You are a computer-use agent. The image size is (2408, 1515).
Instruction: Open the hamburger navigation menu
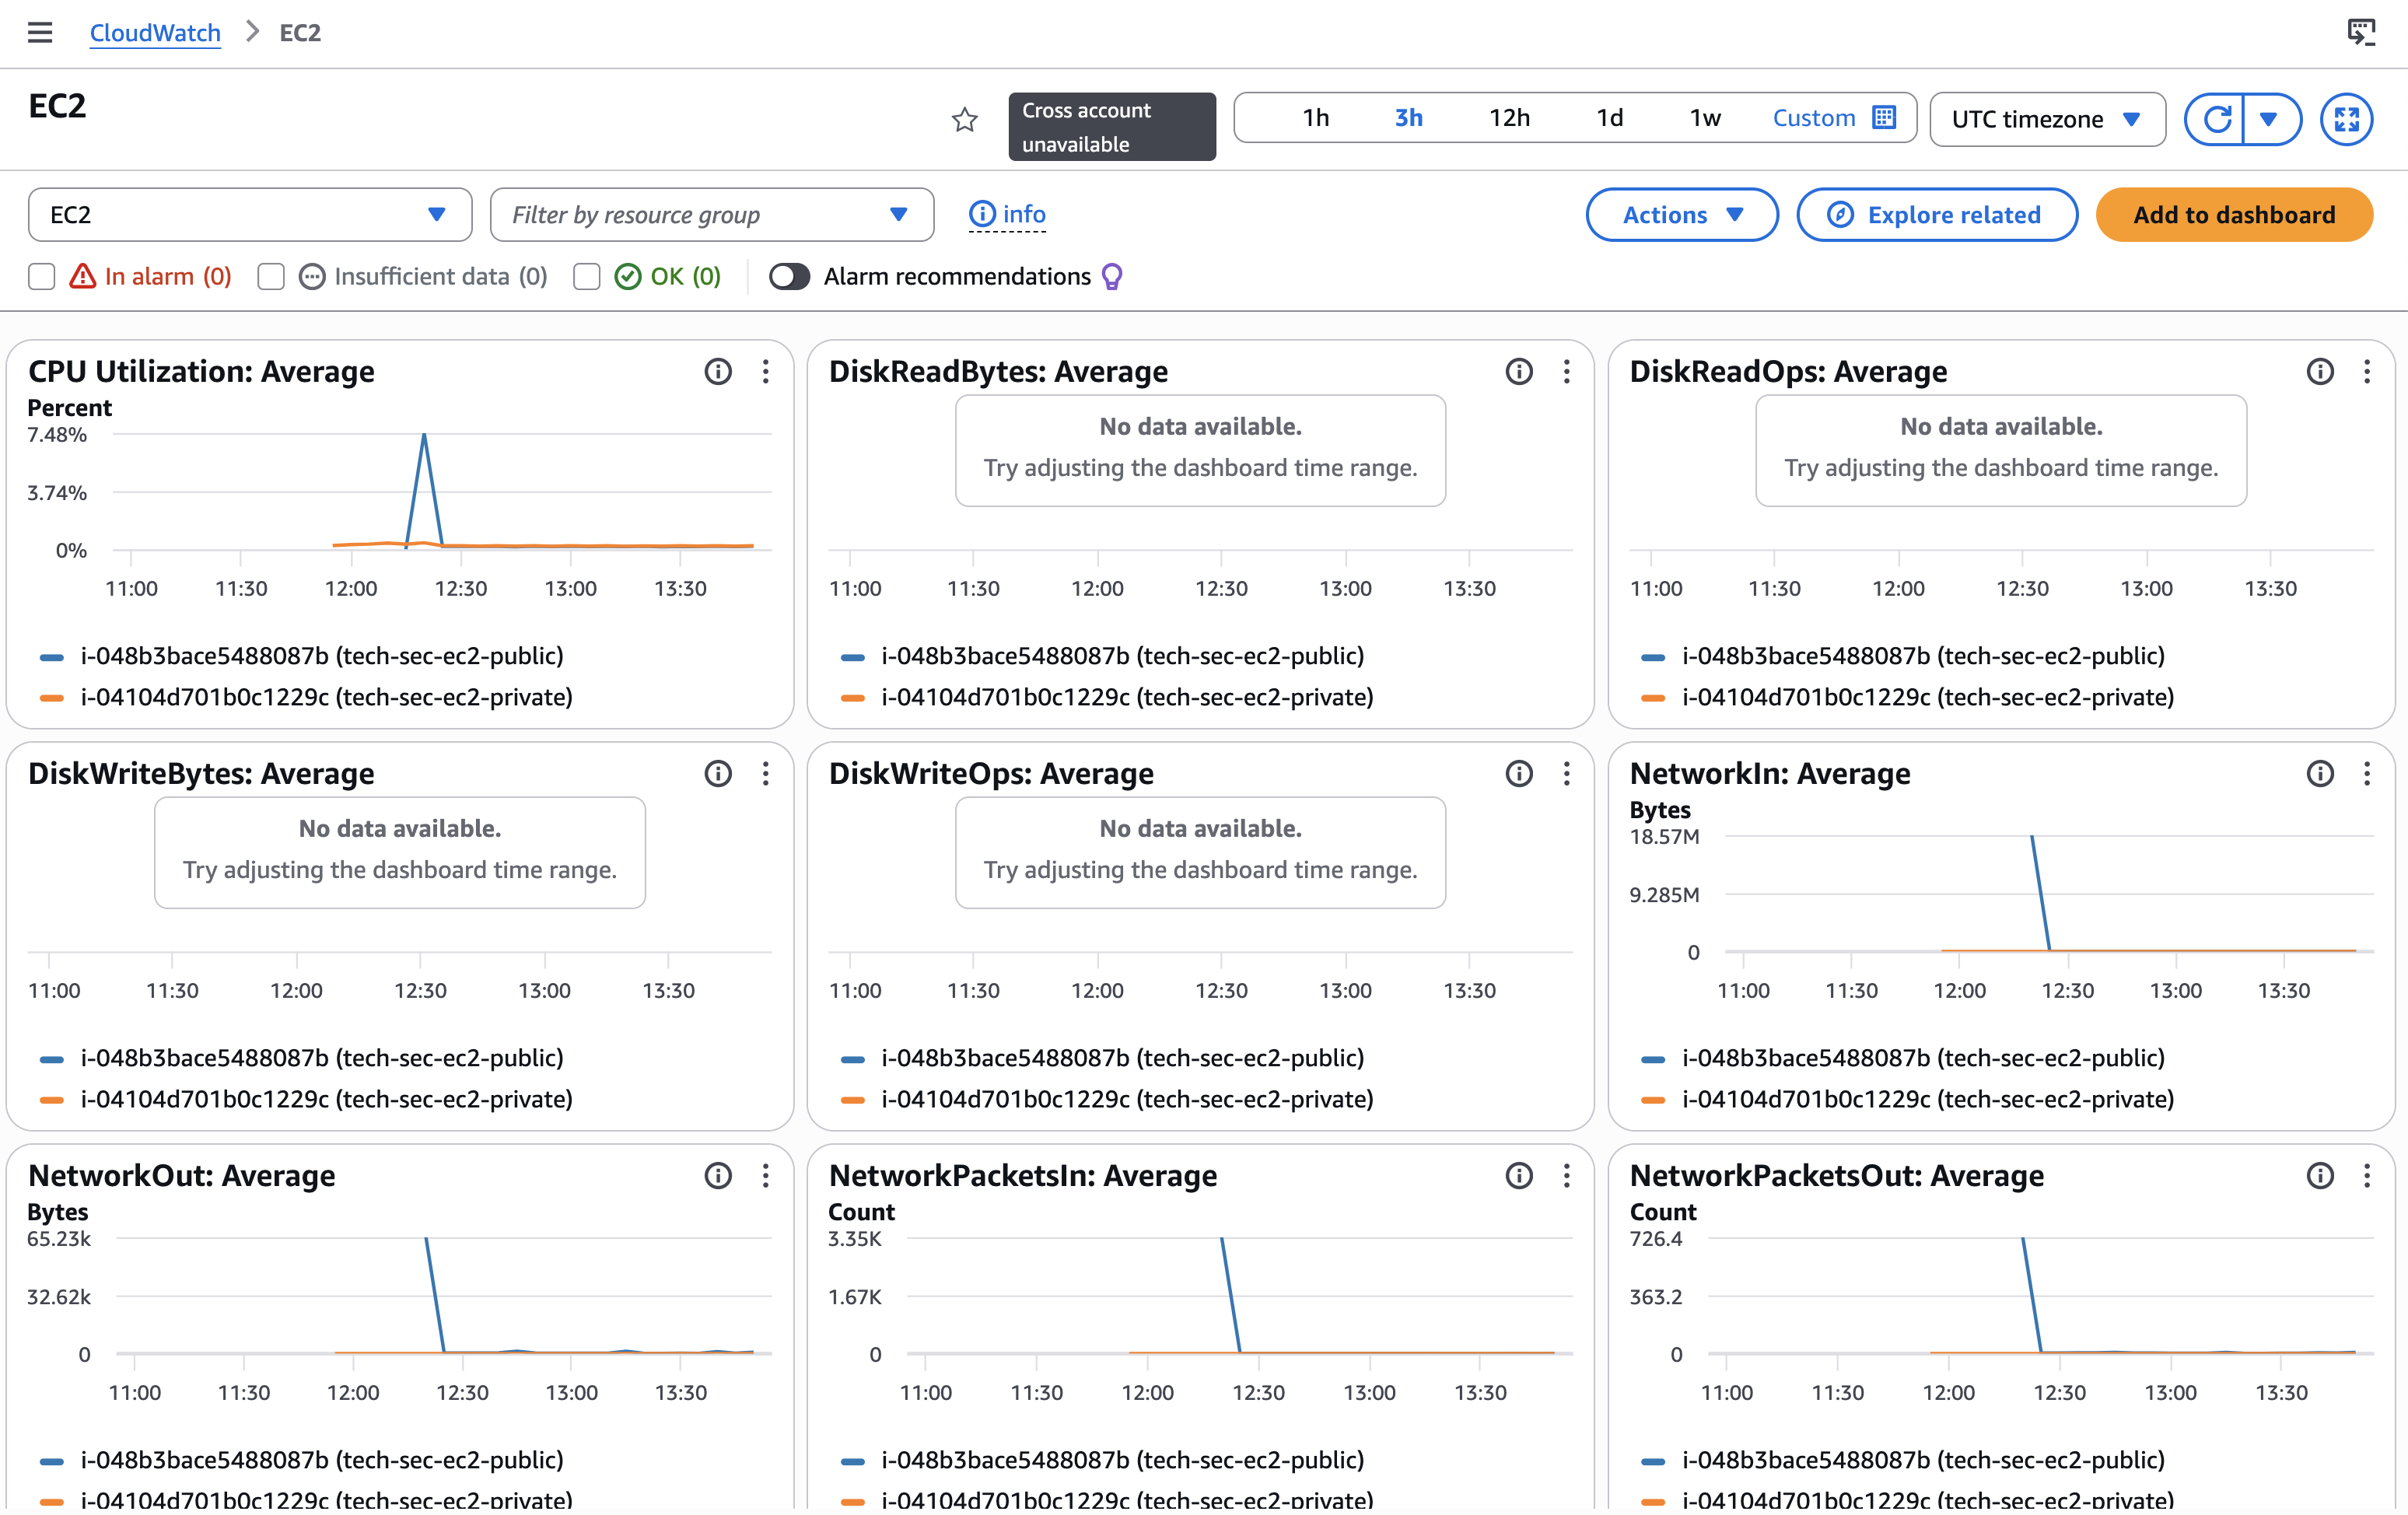click(x=40, y=33)
